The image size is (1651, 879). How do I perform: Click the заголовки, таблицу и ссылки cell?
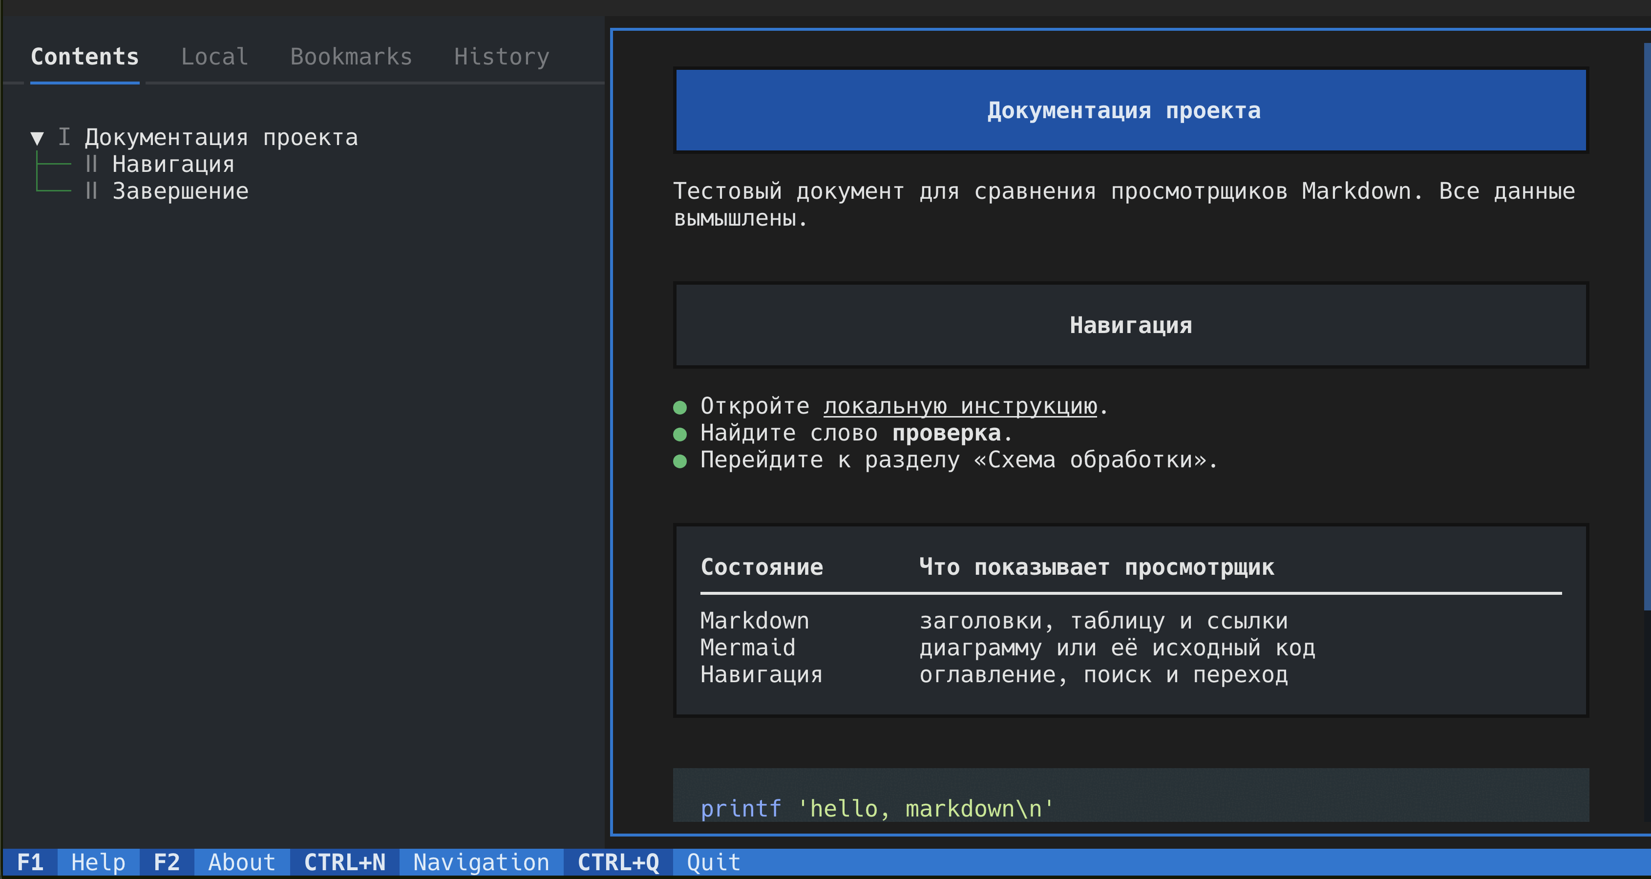(1103, 621)
